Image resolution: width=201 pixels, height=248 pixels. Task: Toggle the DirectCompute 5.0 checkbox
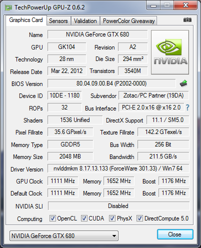point(139,218)
